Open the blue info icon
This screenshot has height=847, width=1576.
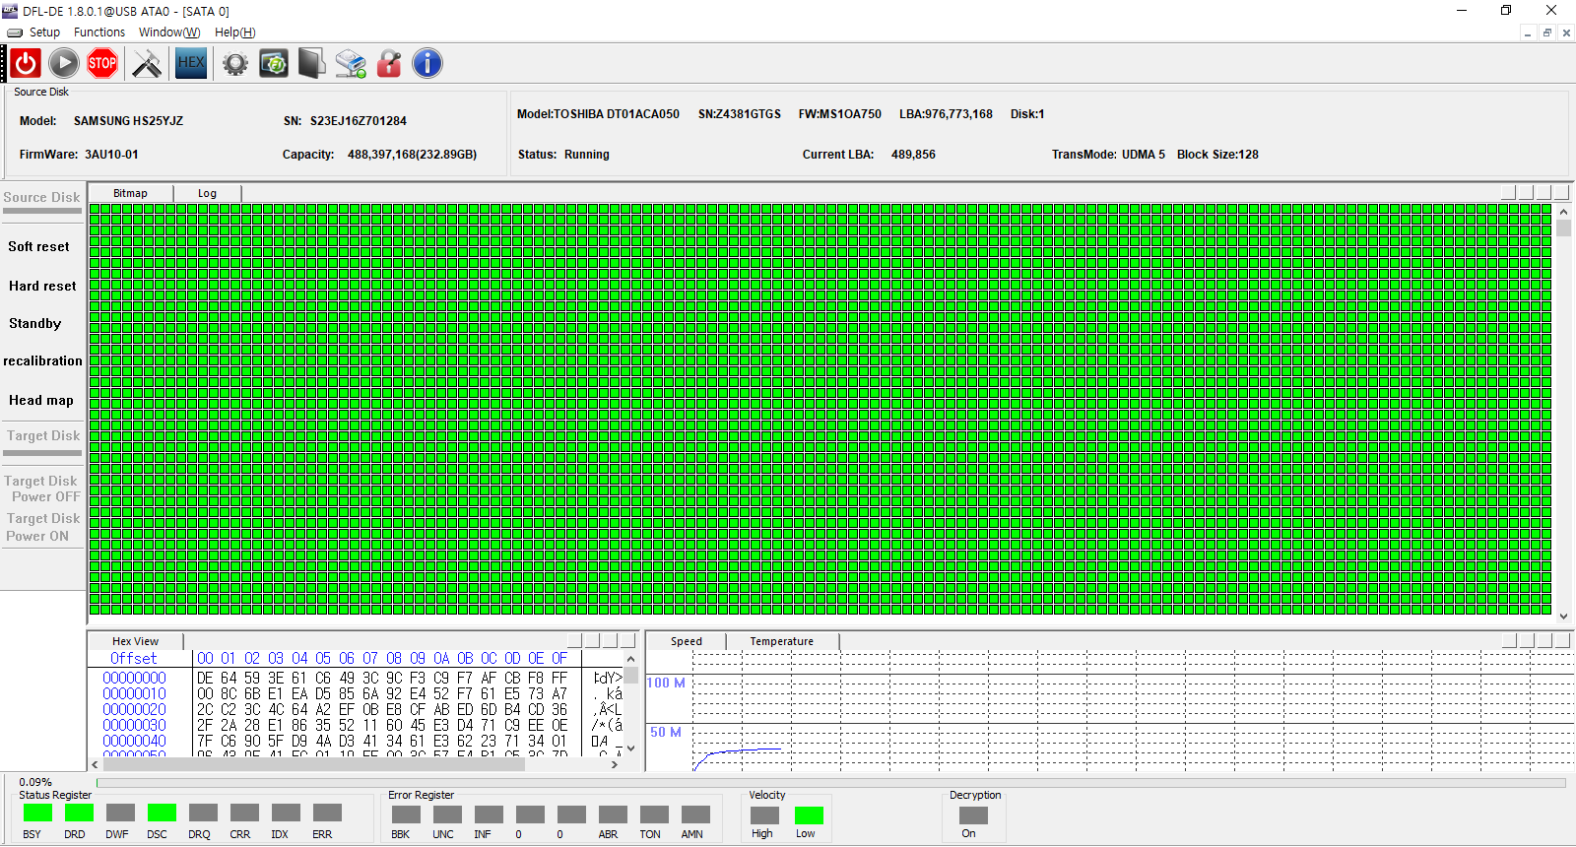[427, 64]
